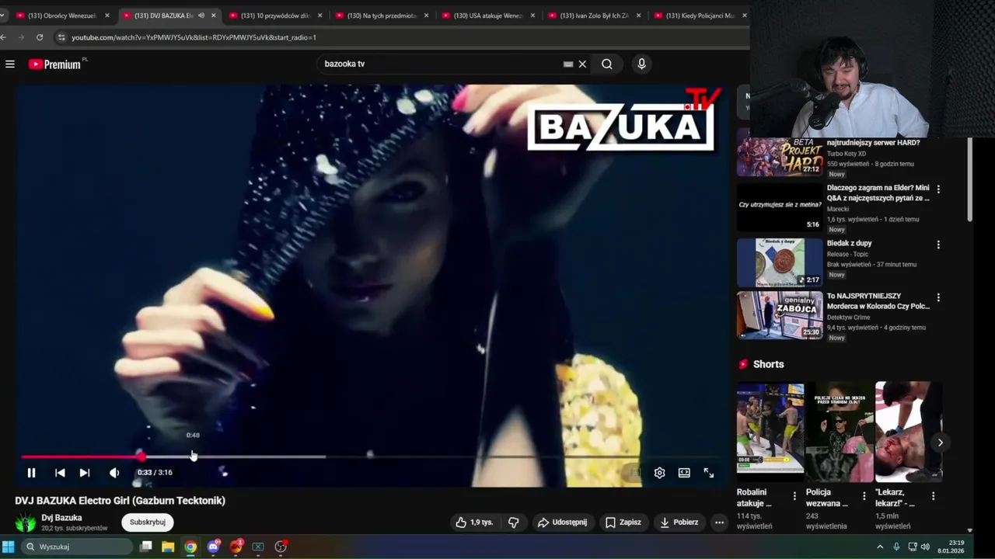Open the YouTube hamburger guide menu

pyautogui.click(x=10, y=64)
